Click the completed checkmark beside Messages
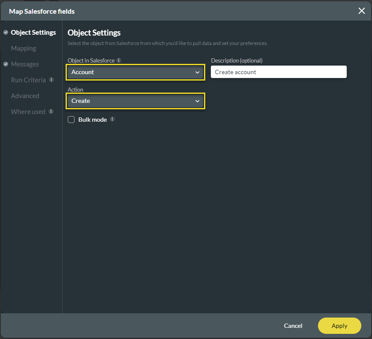 click(x=5, y=64)
